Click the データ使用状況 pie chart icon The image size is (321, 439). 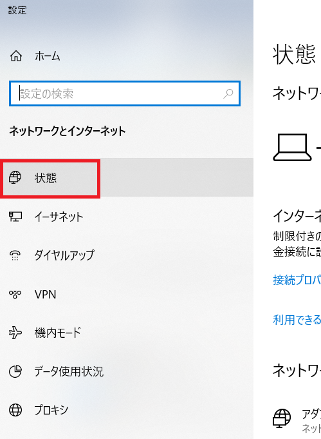click(15, 371)
